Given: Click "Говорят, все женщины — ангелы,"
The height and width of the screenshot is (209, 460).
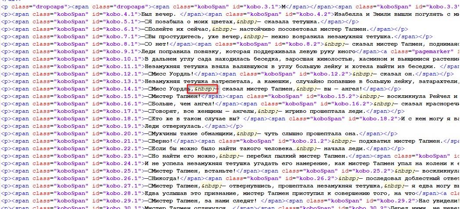Looking at the screenshot, I should (x=205, y=111).
